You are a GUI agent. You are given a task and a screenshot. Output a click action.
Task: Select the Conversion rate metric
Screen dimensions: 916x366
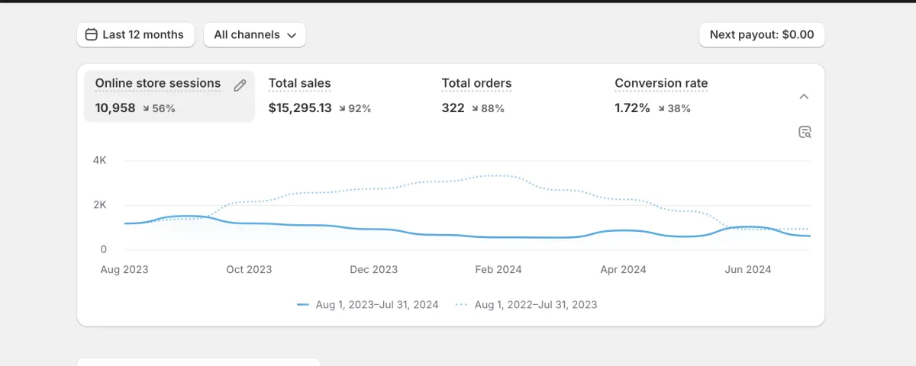pos(661,83)
